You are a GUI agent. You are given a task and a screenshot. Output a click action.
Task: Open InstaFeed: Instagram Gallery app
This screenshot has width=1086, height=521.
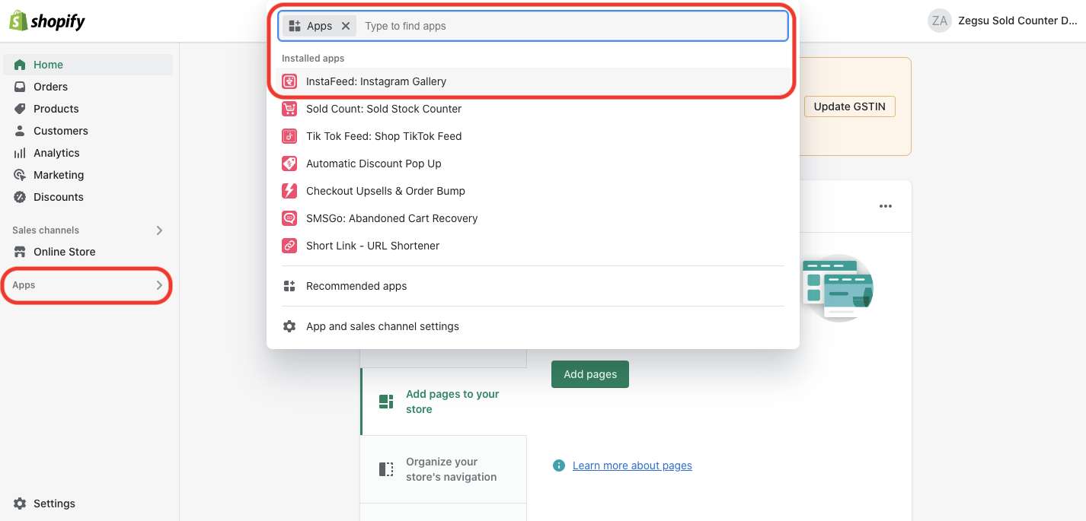(375, 81)
